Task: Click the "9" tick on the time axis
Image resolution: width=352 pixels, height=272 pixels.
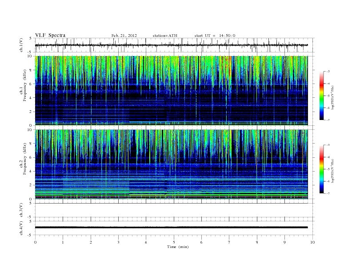Action: [284, 242]
